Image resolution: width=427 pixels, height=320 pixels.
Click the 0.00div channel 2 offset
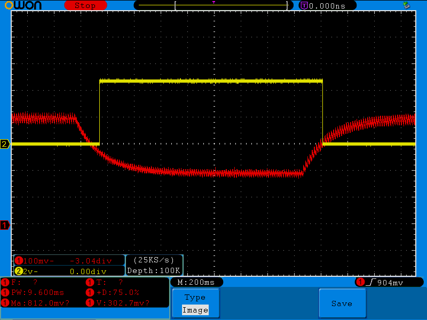pyautogui.click(x=88, y=271)
